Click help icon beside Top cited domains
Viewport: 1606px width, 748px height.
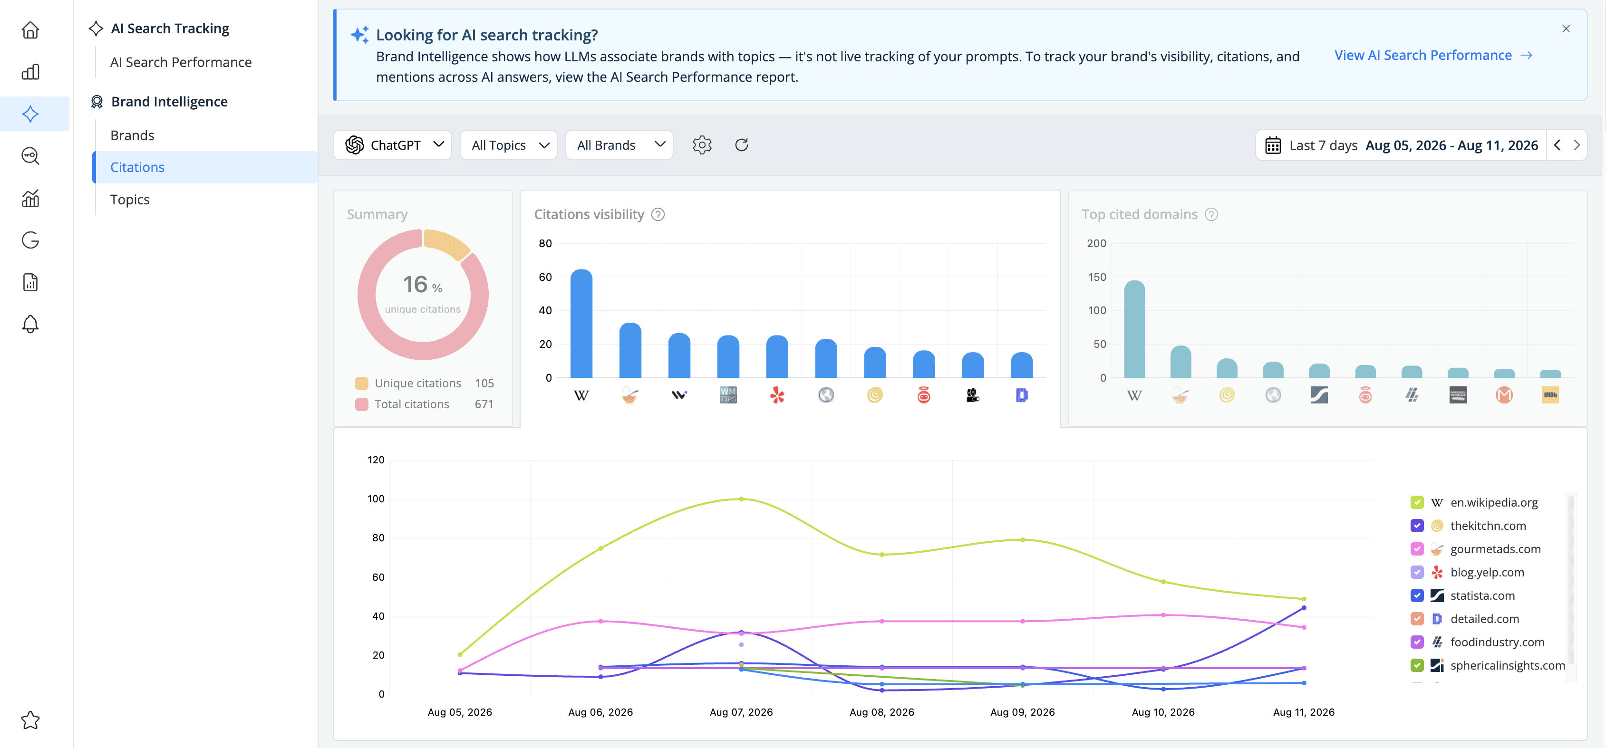click(1211, 214)
